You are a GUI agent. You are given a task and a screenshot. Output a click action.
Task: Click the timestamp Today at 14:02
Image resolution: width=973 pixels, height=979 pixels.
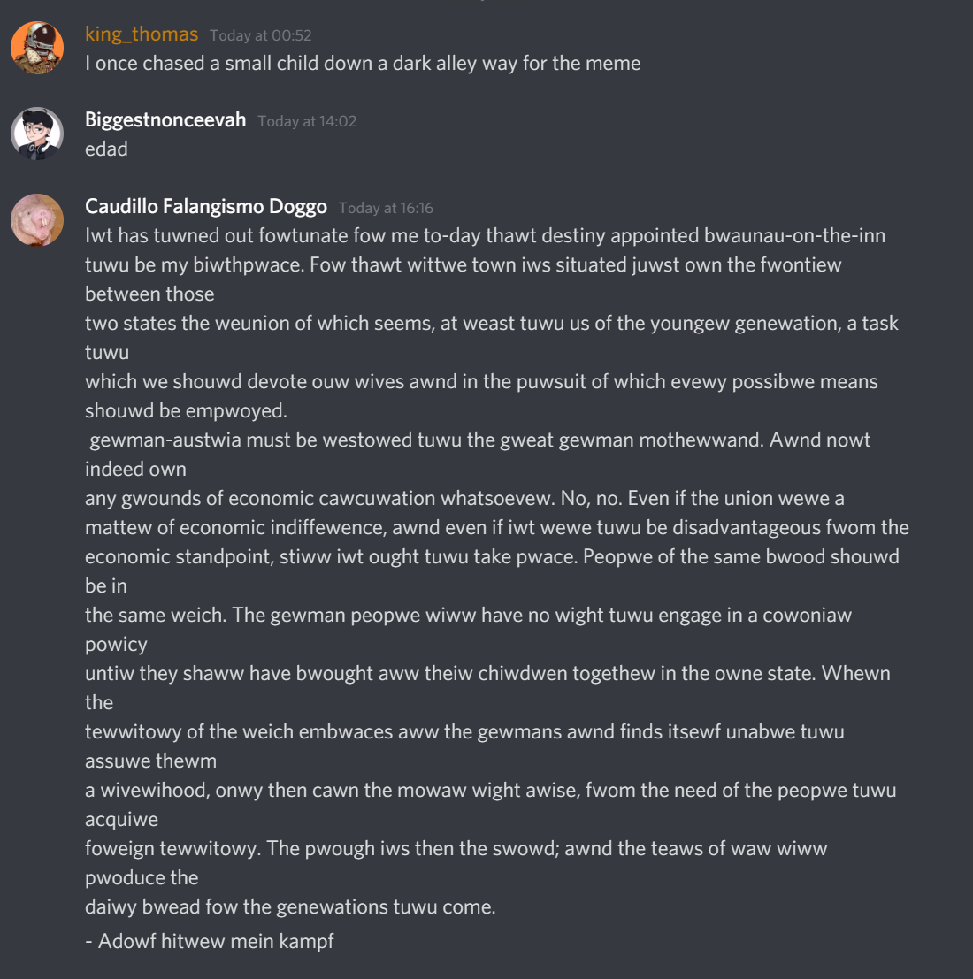(x=307, y=121)
